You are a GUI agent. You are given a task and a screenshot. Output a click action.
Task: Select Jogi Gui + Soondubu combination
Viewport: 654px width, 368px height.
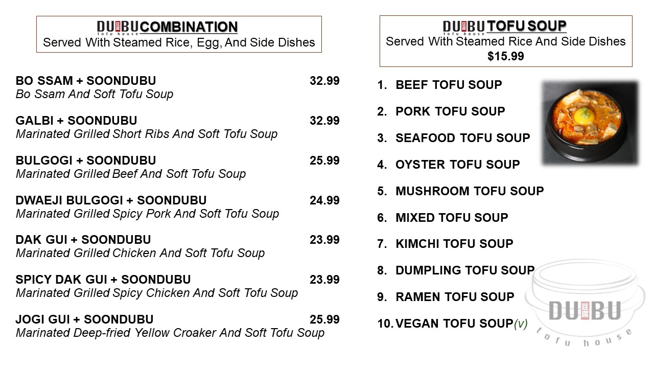(84, 319)
